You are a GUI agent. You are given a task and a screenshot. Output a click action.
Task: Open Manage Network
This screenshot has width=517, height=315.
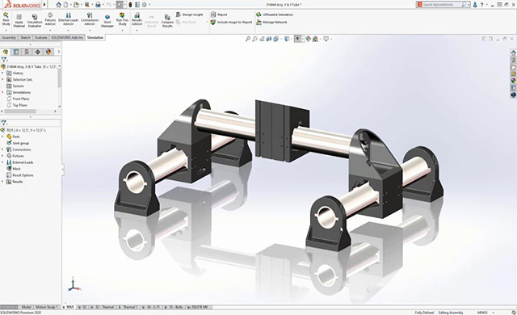click(x=271, y=22)
